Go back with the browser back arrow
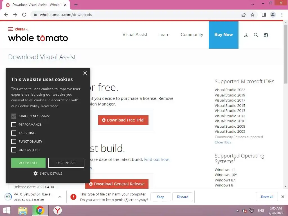 click(6, 15)
